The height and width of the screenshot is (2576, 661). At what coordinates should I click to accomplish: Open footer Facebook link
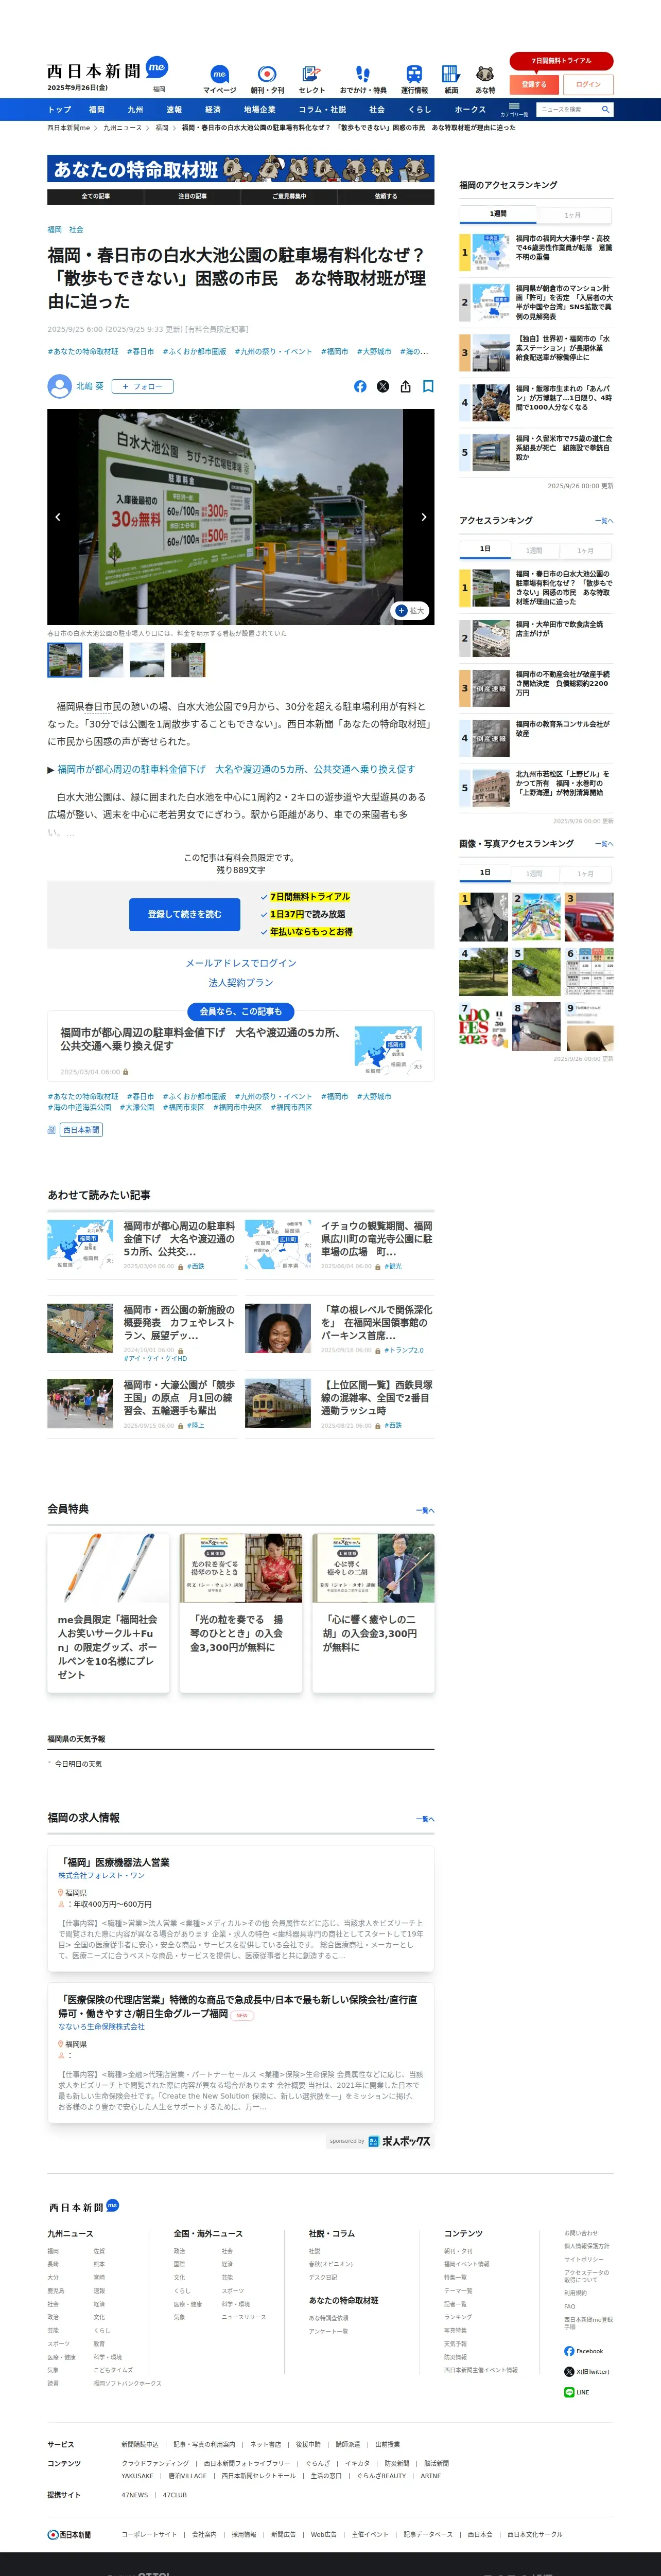point(584,2351)
